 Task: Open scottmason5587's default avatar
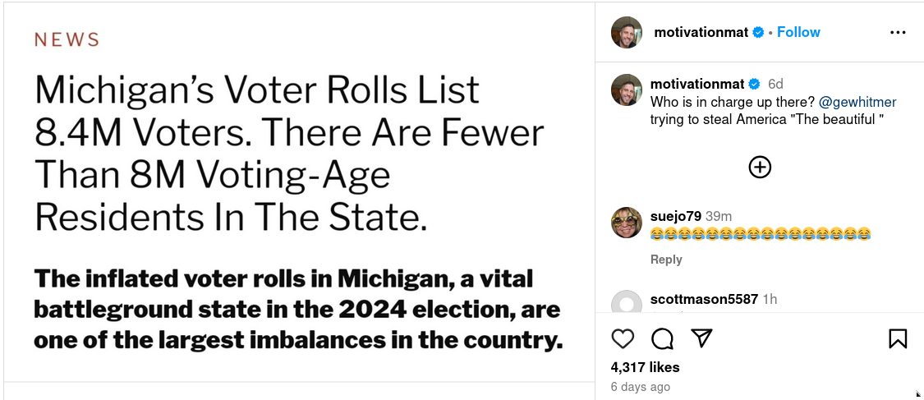click(627, 304)
